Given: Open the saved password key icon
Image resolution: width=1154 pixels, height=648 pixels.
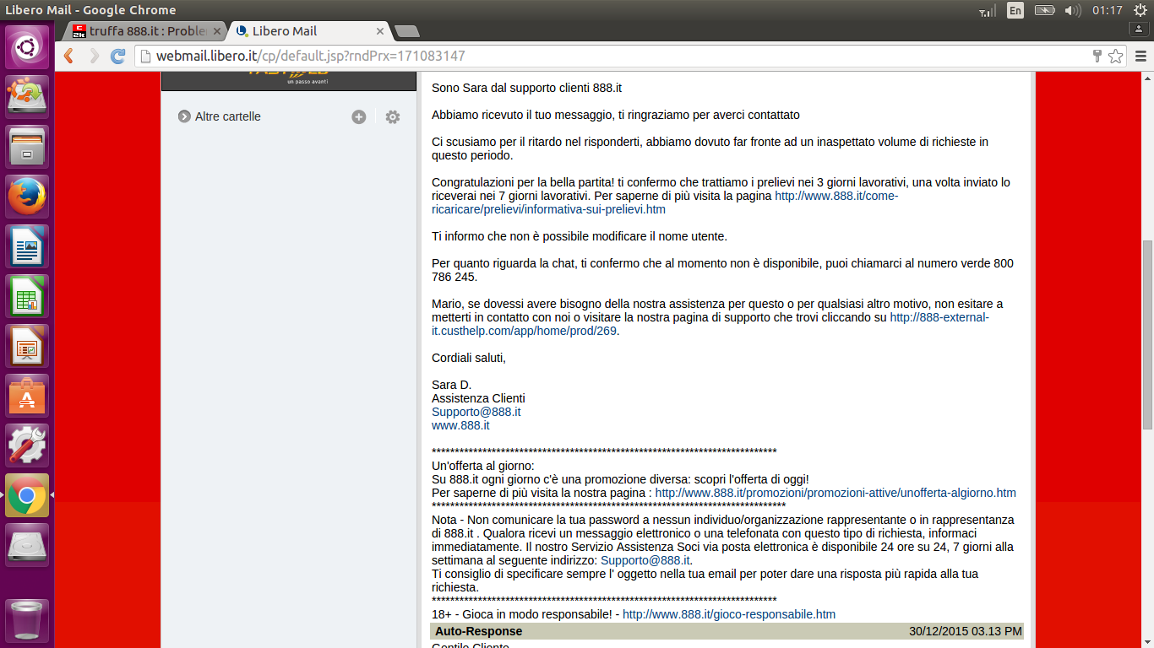Looking at the screenshot, I should [x=1097, y=57].
